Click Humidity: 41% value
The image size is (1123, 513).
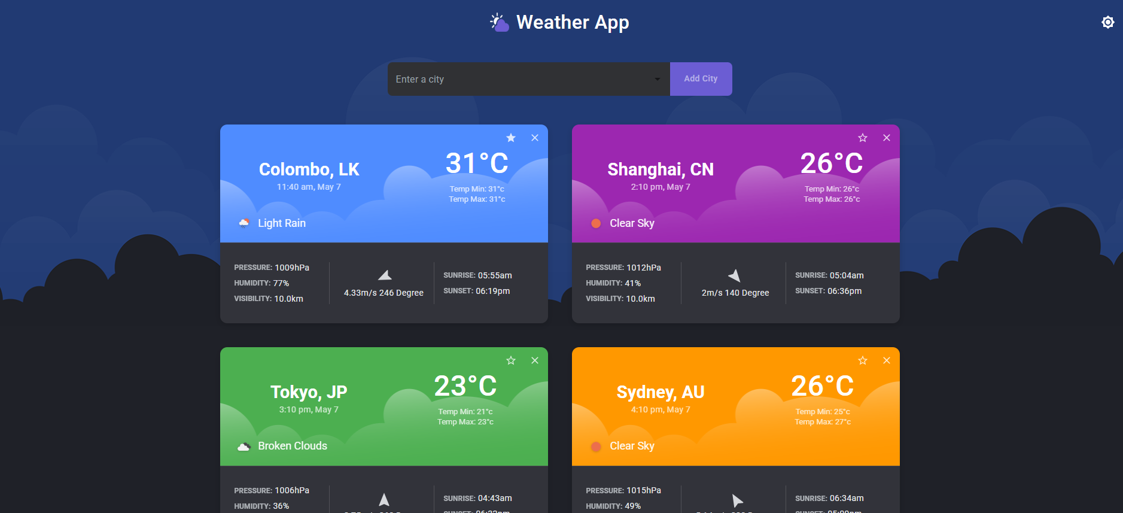click(613, 283)
